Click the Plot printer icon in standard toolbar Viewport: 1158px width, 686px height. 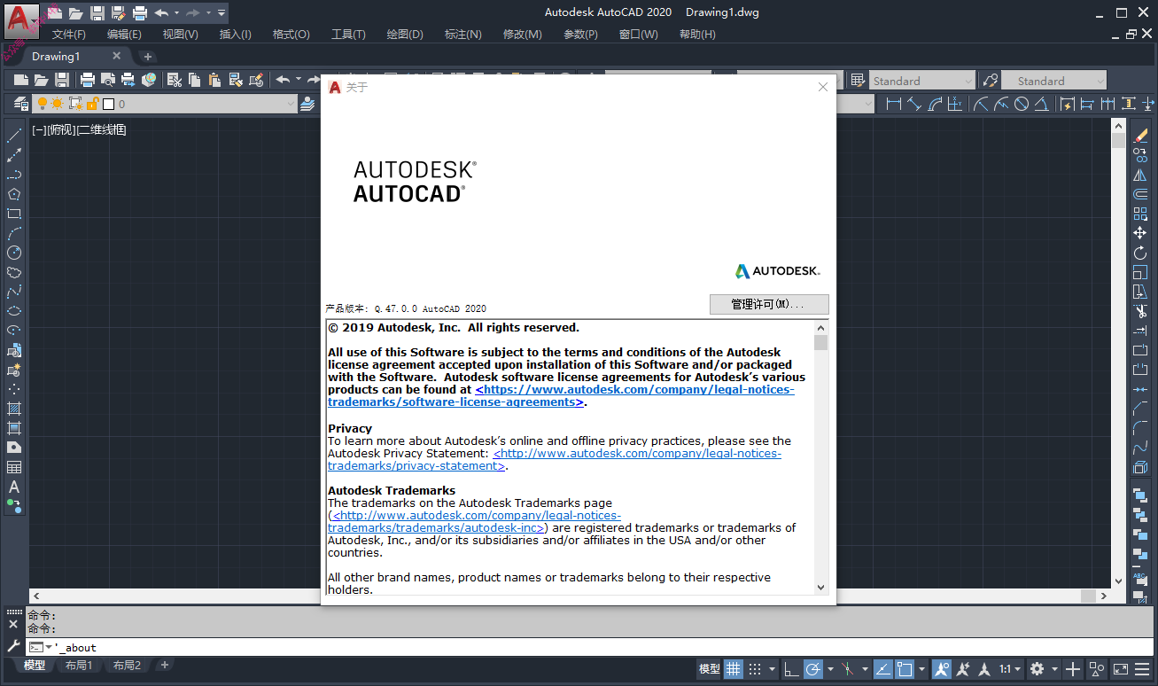88,80
